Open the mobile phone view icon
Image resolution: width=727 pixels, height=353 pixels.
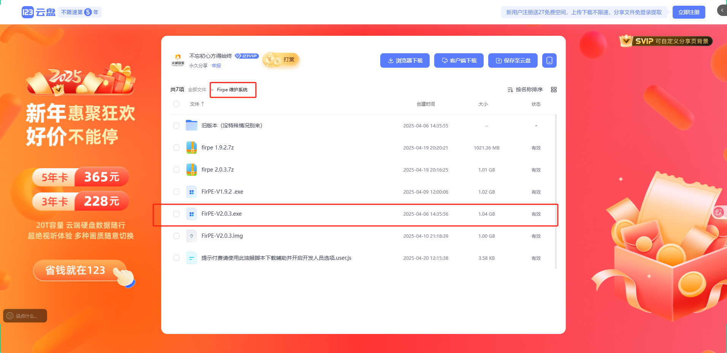click(549, 60)
